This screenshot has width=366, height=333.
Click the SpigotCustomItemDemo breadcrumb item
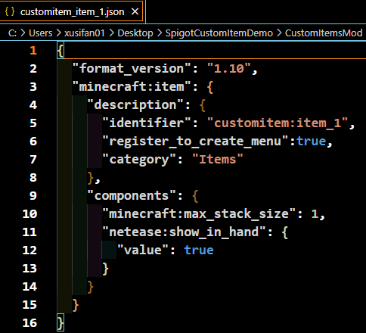pyautogui.click(x=219, y=33)
